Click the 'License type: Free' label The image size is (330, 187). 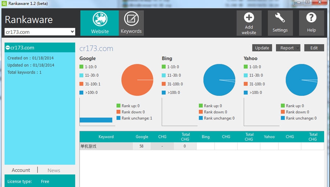coord(28,181)
